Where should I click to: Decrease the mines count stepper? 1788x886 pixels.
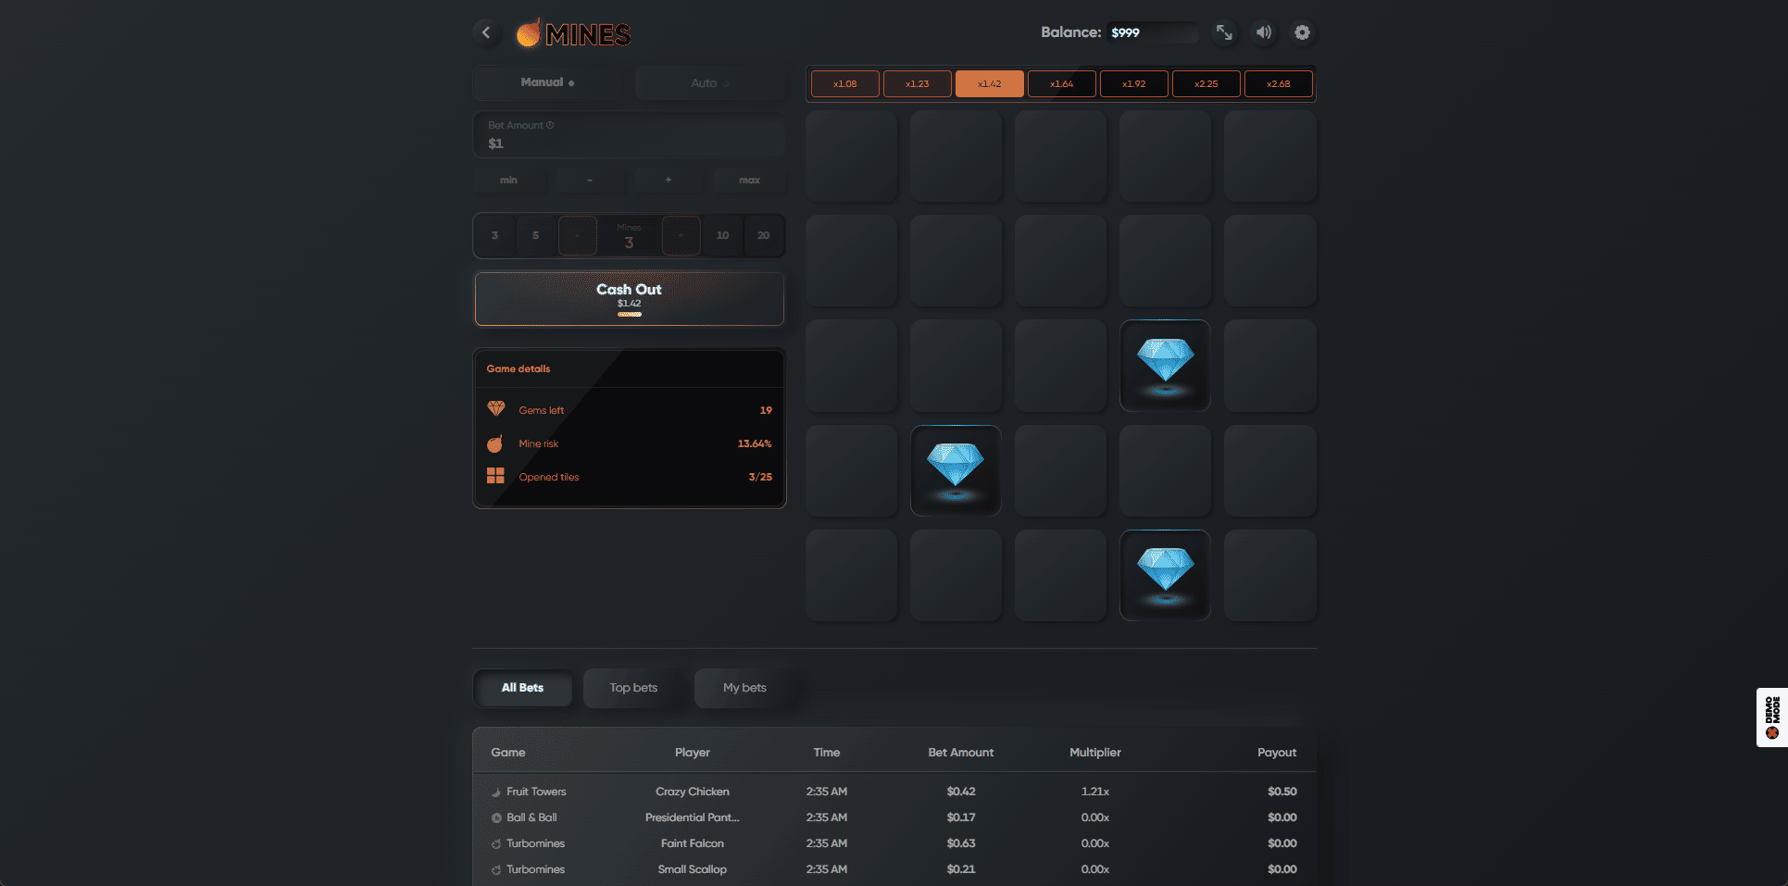coord(578,235)
